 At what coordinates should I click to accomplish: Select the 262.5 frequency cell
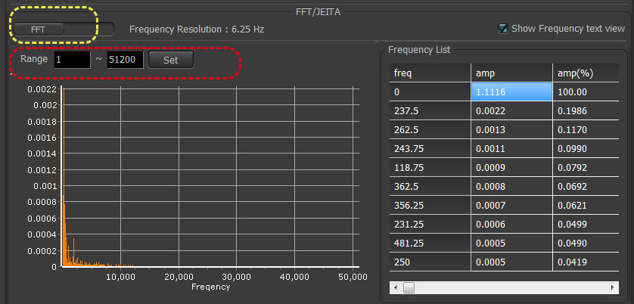430,129
